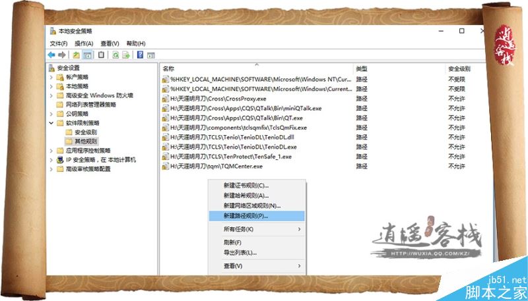Expand the 高级审核策略配置 node
This screenshot has width=528, height=301.
pyautogui.click(x=51, y=169)
